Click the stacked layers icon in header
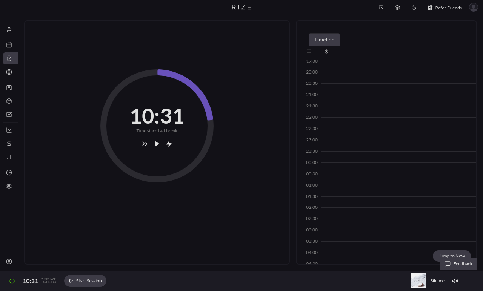Image resolution: width=483 pixels, height=291 pixels. pyautogui.click(x=397, y=7)
